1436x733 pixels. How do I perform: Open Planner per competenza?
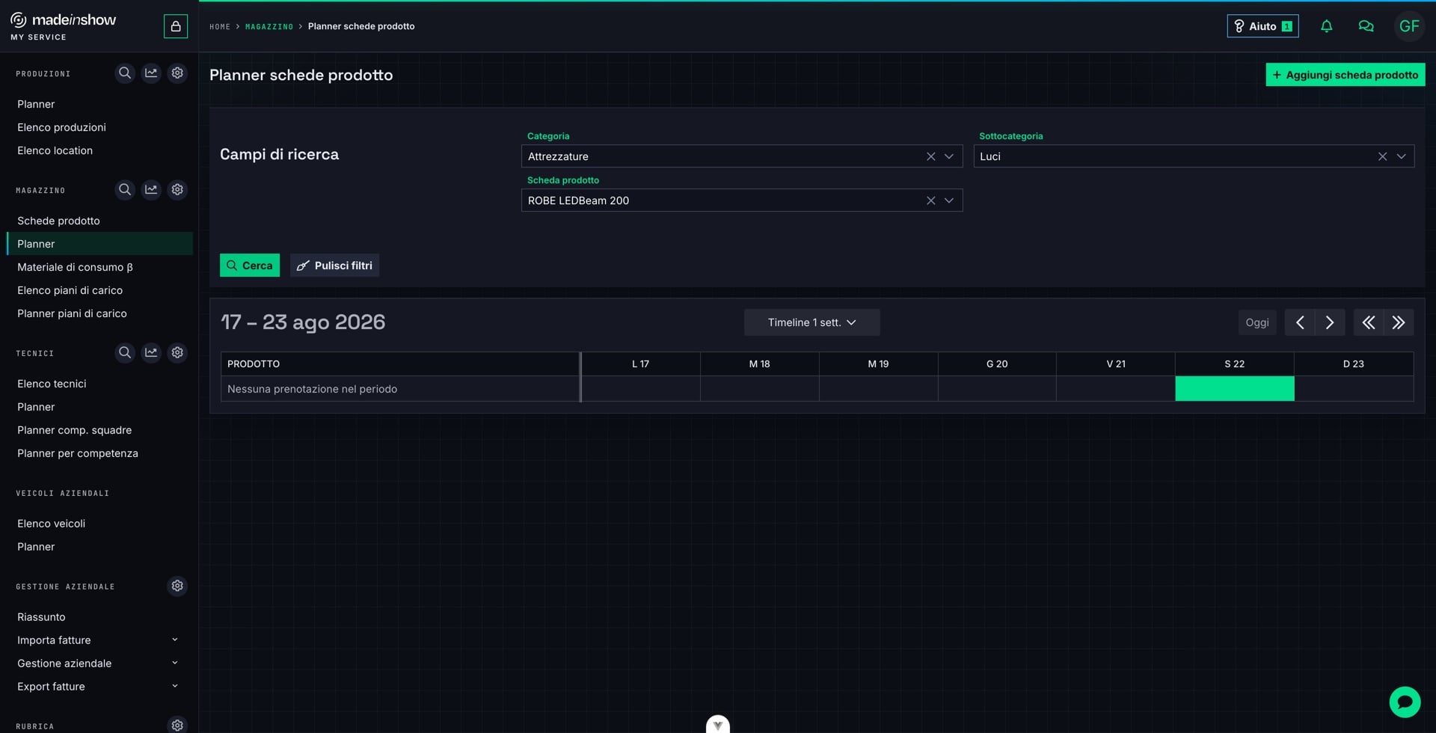pyautogui.click(x=77, y=453)
